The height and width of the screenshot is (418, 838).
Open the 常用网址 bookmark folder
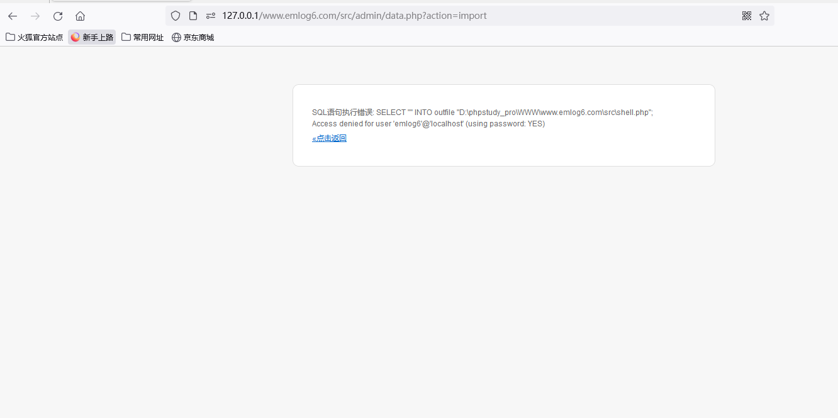pyautogui.click(x=143, y=37)
